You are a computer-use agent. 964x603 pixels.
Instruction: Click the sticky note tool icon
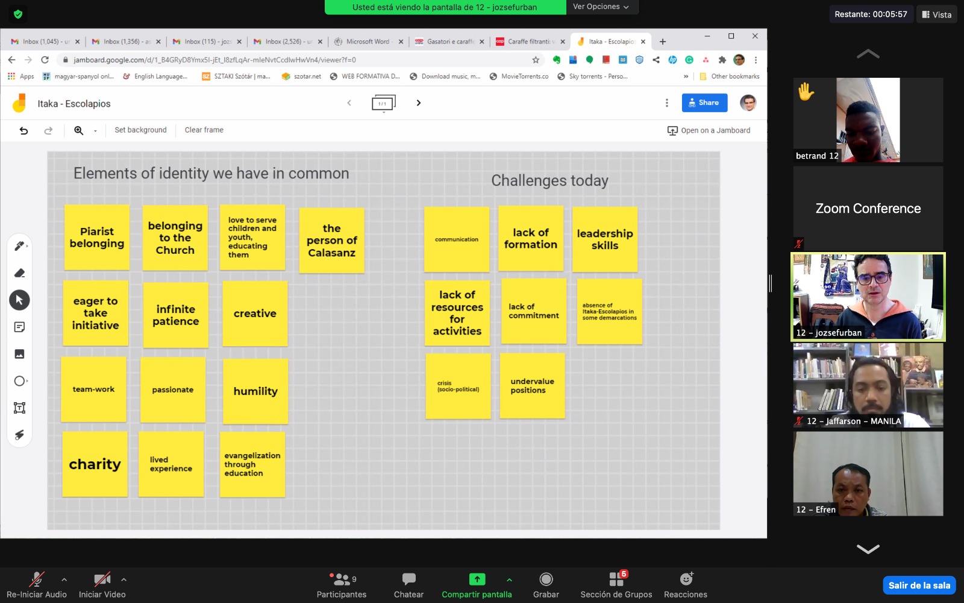point(19,327)
